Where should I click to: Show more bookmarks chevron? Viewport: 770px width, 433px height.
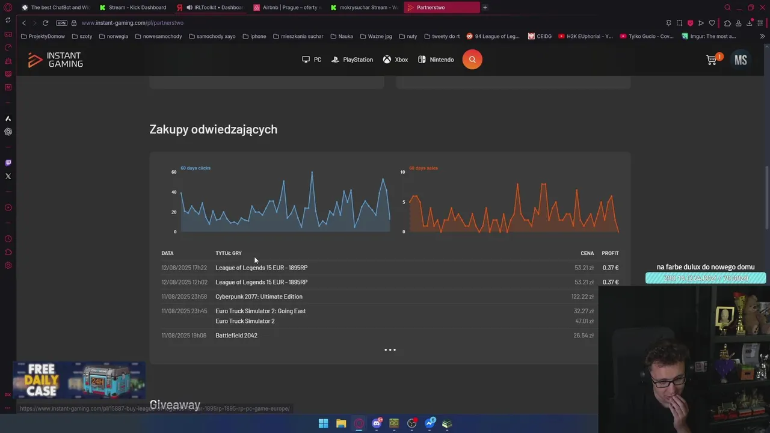pyautogui.click(x=762, y=36)
